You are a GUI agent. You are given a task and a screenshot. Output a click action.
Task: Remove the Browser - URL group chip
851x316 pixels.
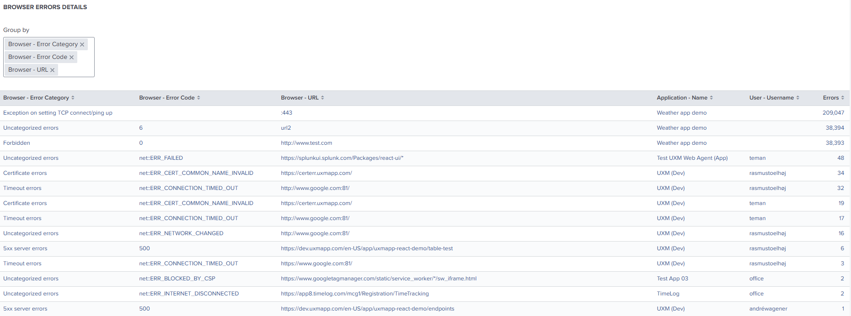[52, 70]
